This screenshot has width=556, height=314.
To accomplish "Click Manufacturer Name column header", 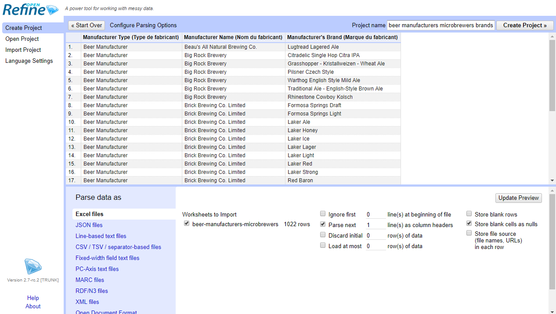I will [x=233, y=37].
